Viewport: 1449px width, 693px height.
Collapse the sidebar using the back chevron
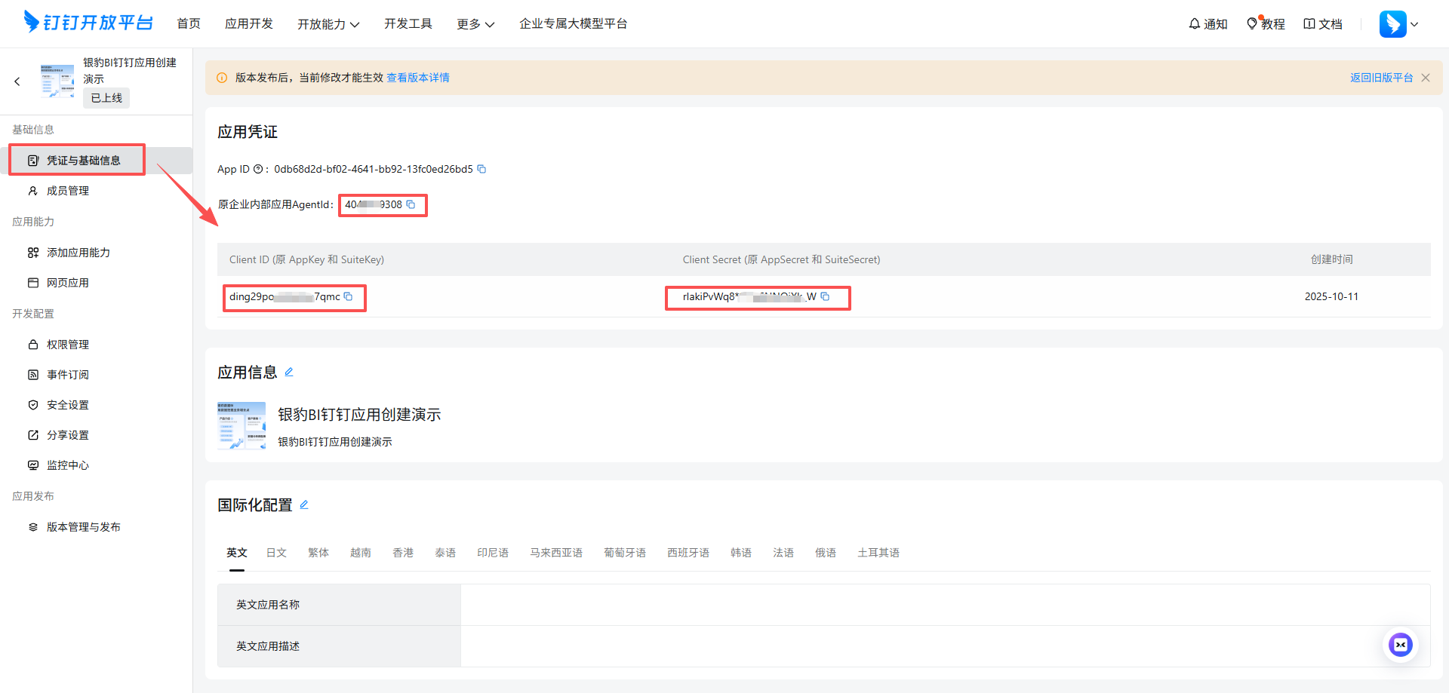tap(17, 81)
